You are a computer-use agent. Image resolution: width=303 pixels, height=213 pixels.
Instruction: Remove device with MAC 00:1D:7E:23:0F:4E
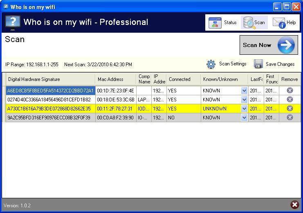tap(290, 90)
